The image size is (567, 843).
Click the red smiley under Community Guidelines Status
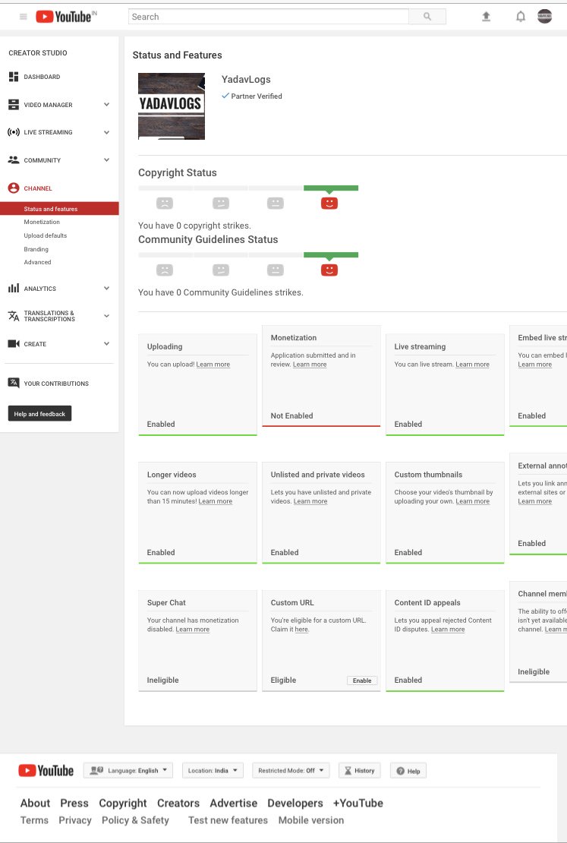329,270
